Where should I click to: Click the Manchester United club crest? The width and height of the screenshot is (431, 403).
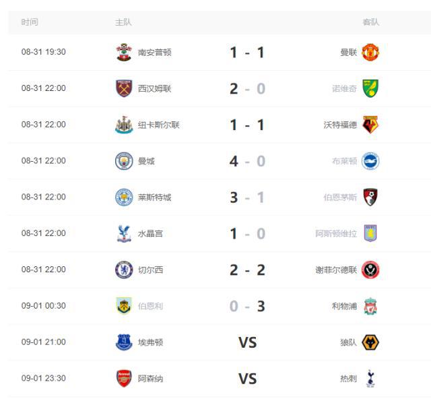[370, 52]
